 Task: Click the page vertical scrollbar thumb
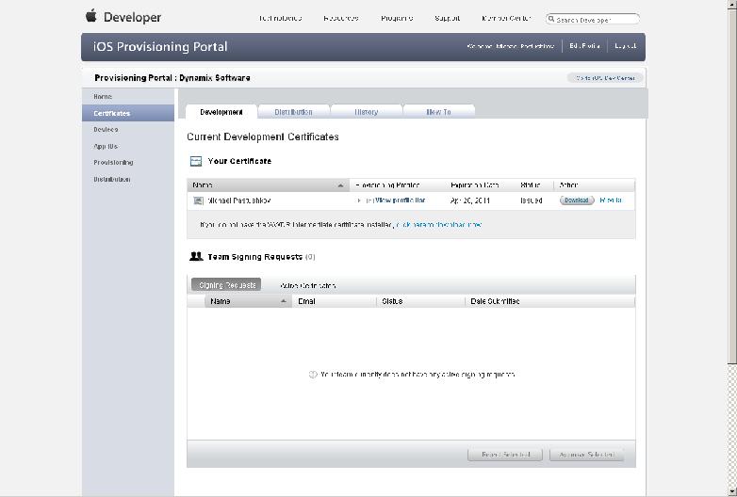(732, 185)
